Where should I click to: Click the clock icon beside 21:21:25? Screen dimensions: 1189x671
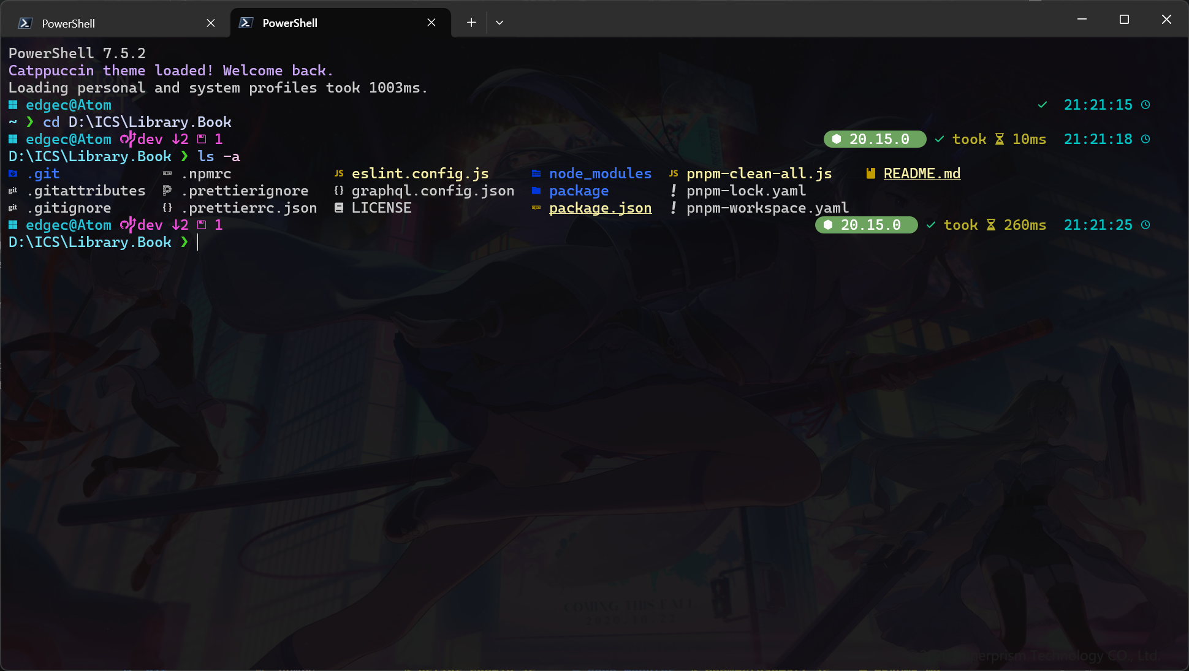point(1145,225)
